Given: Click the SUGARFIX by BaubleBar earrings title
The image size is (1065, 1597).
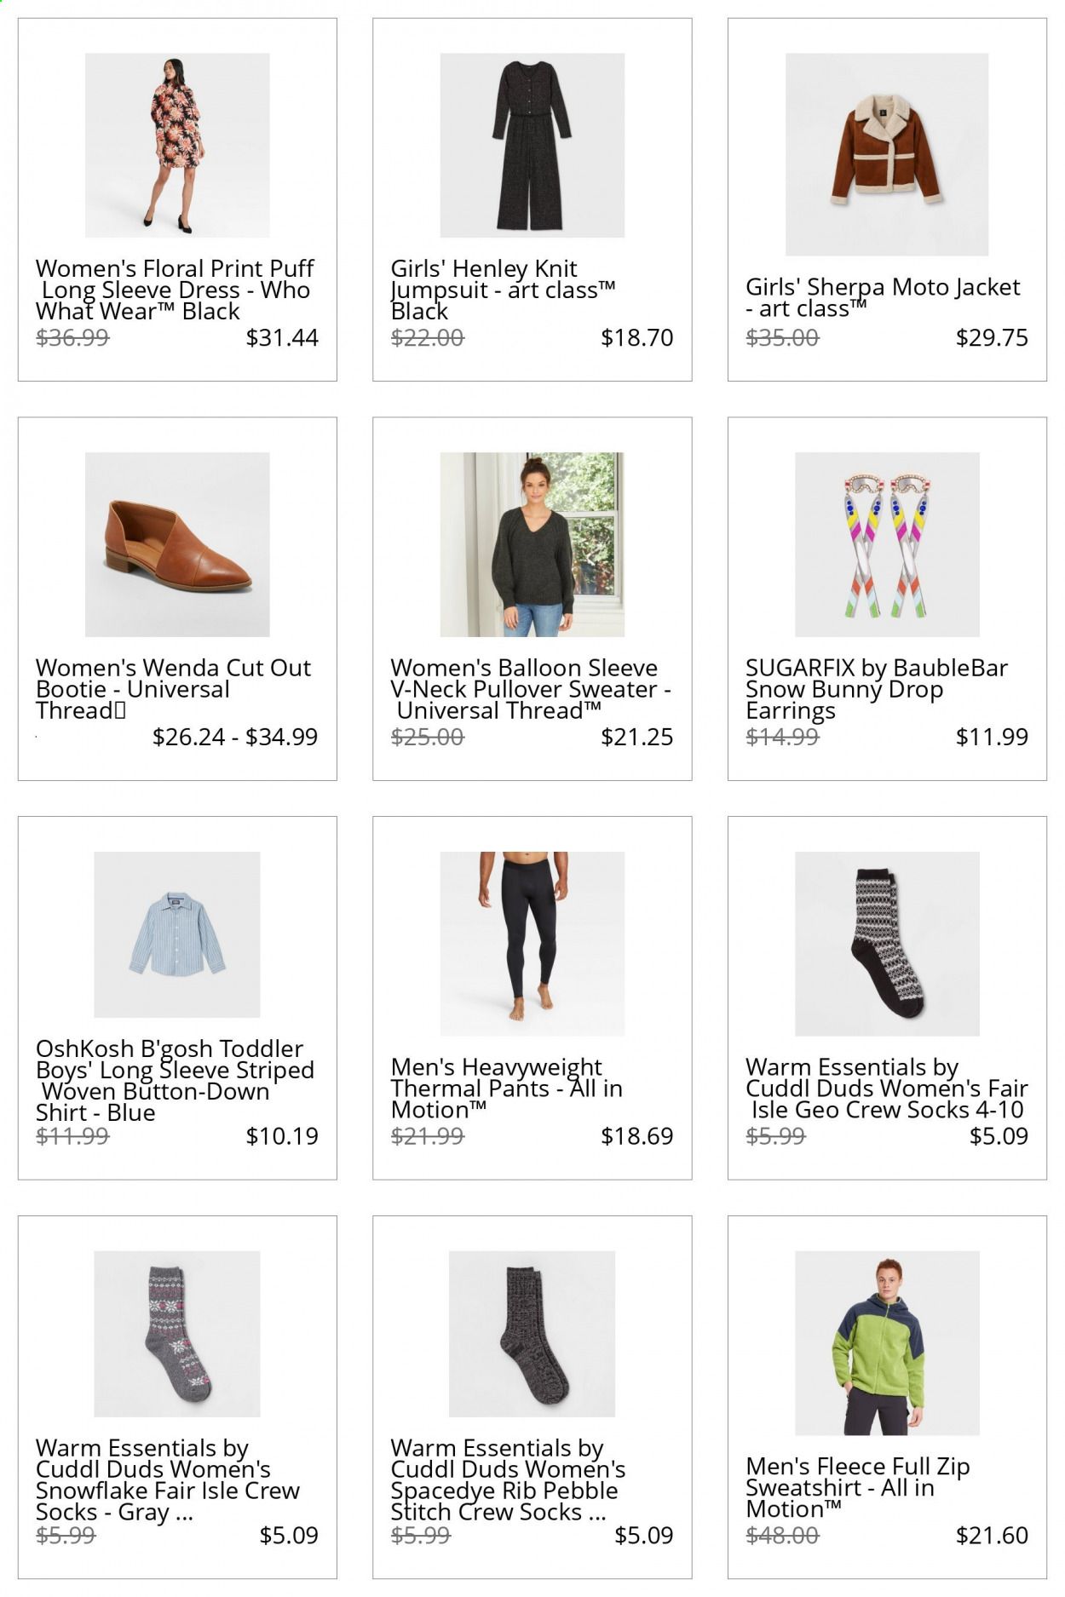Looking at the screenshot, I should point(877,689).
